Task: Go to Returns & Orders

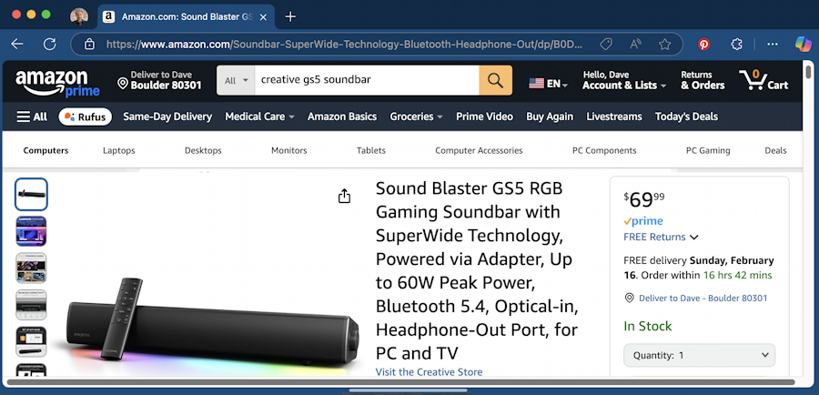Action: 703,80
